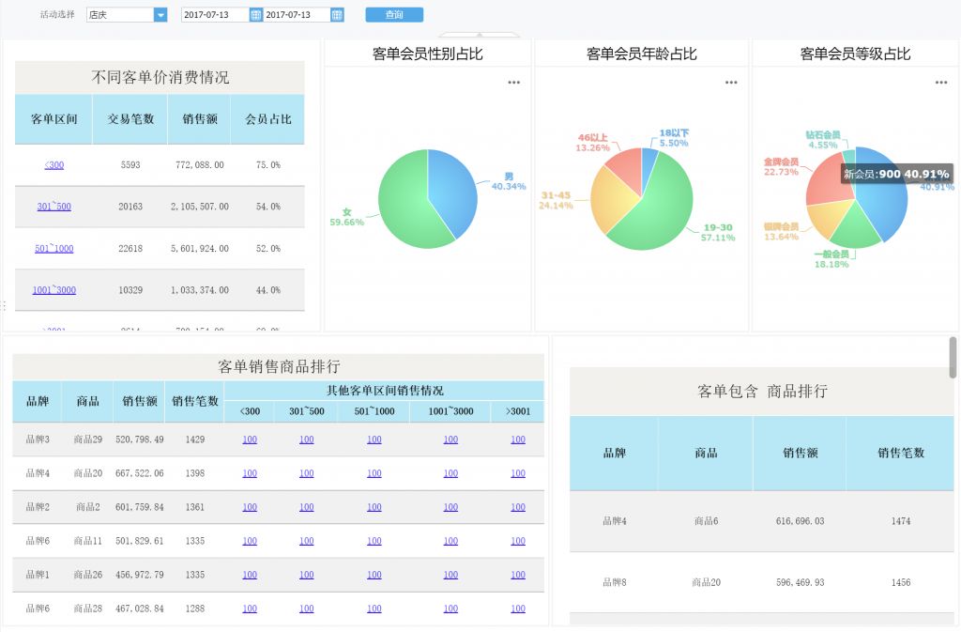Viewport: 961px width, 632px height.
Task: Click the green 一般会员 level pie slice
Action: [x=856, y=228]
